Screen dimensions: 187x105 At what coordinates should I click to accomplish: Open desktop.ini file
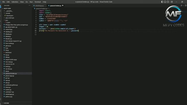point(9,32)
